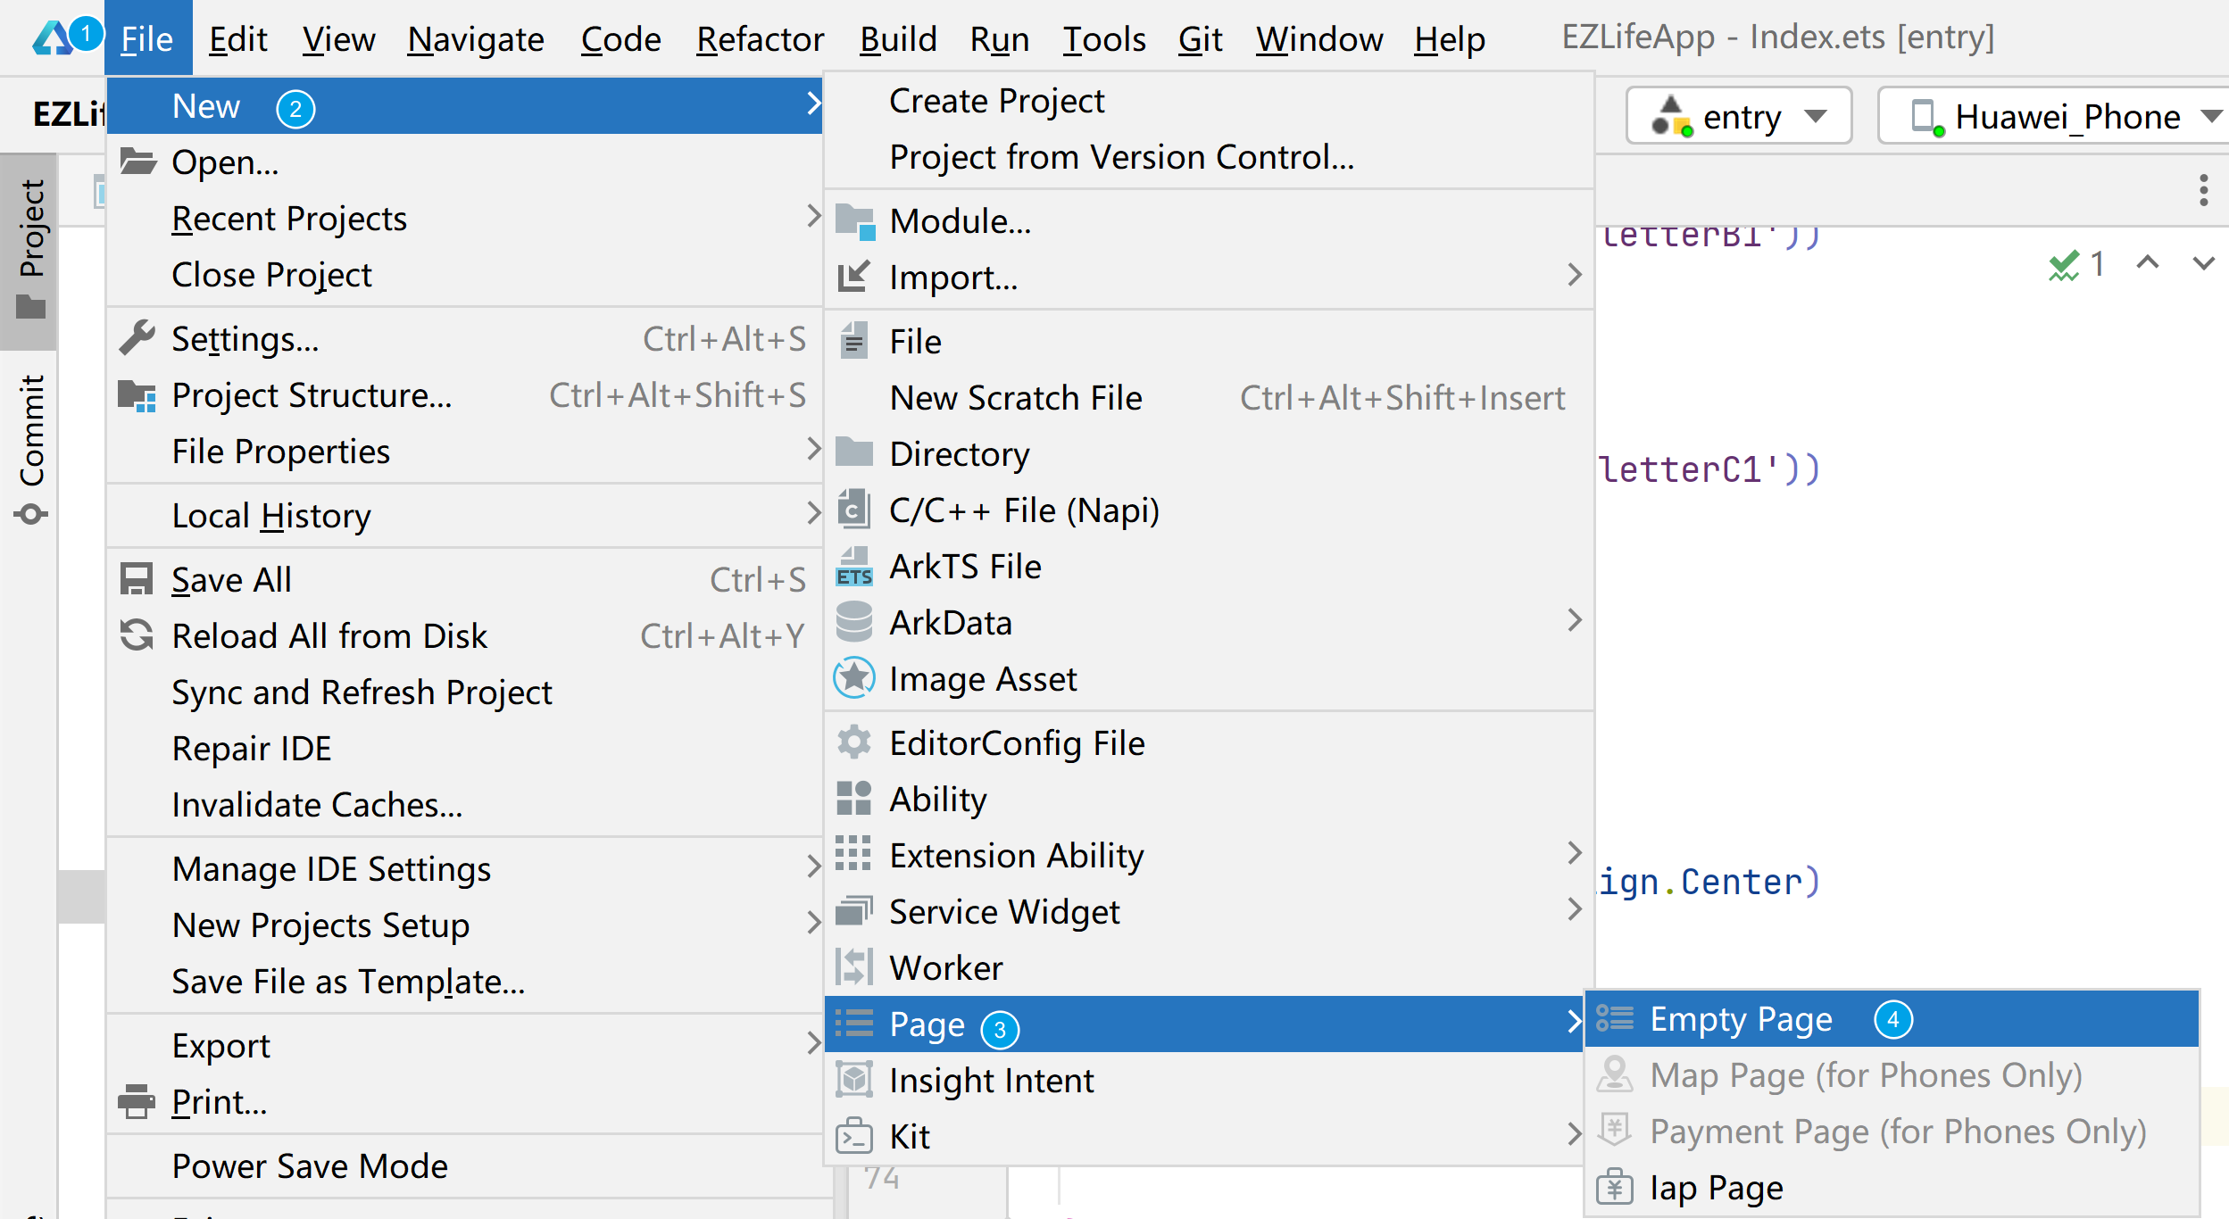Open the entry module dropdown
The image size is (2229, 1219).
[1738, 117]
